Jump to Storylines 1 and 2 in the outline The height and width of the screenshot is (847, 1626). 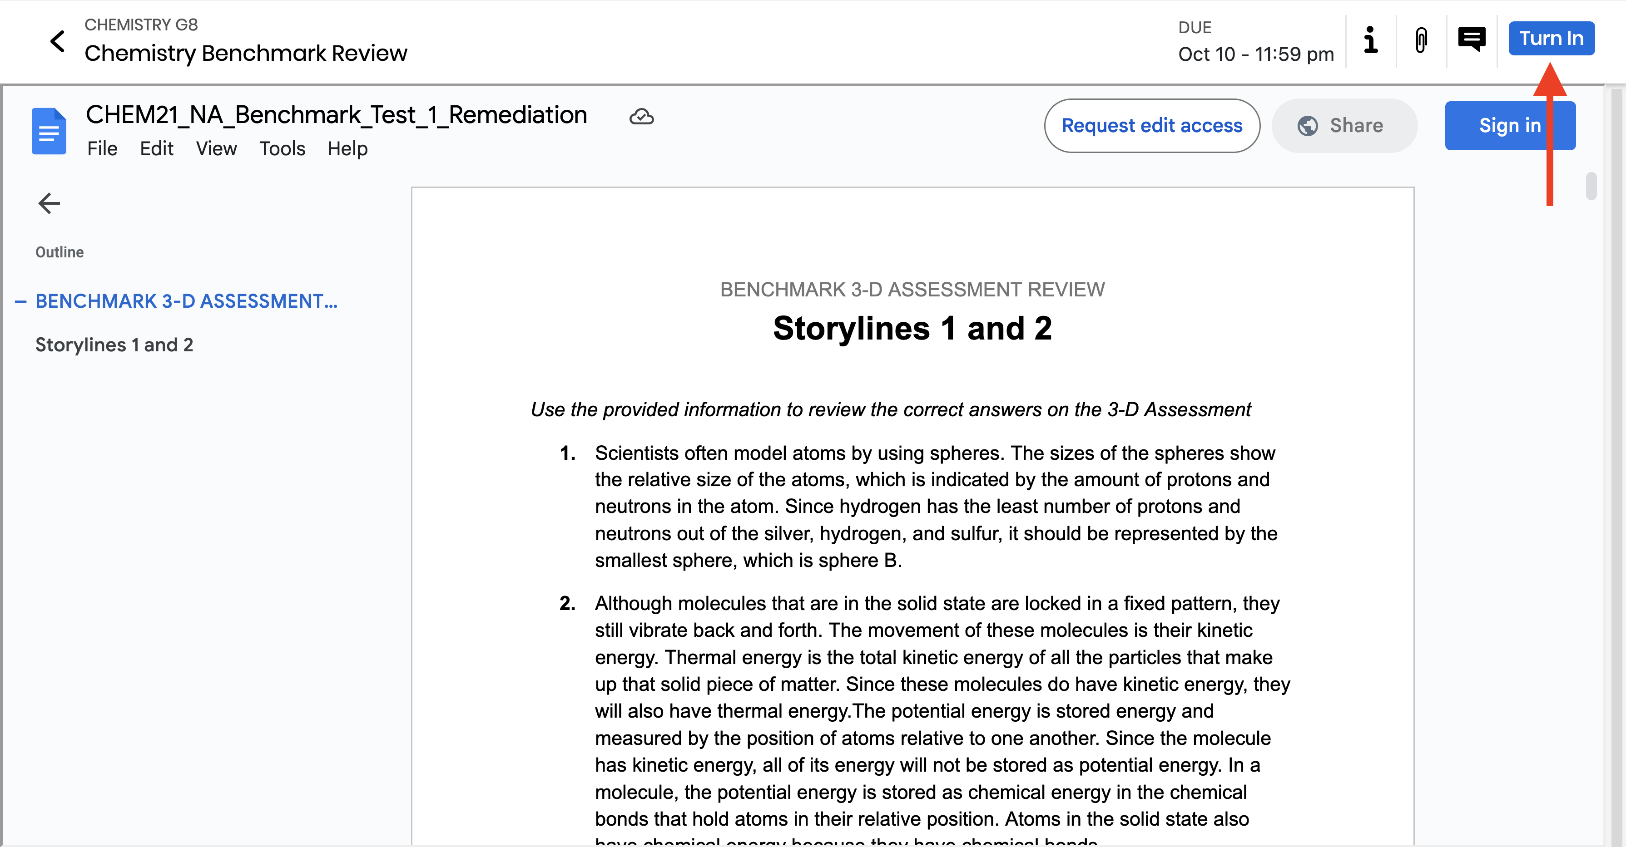(114, 345)
